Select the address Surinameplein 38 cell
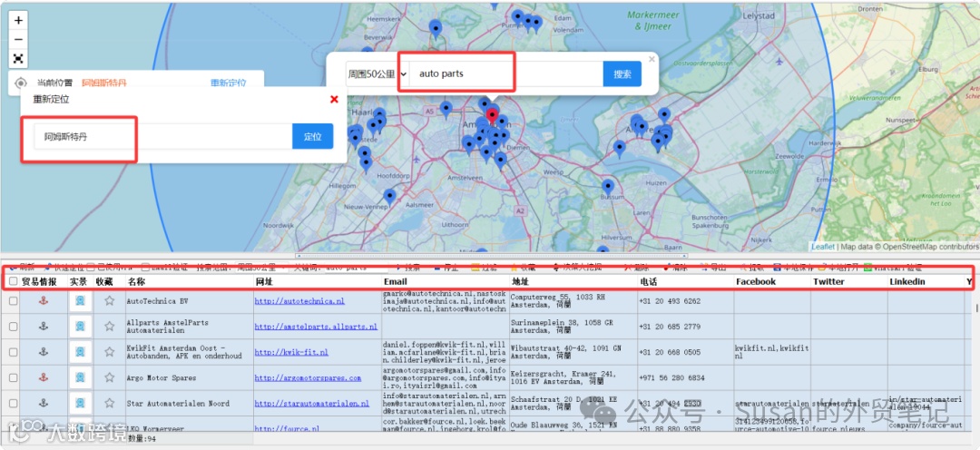The width and height of the screenshot is (980, 450). click(x=573, y=327)
